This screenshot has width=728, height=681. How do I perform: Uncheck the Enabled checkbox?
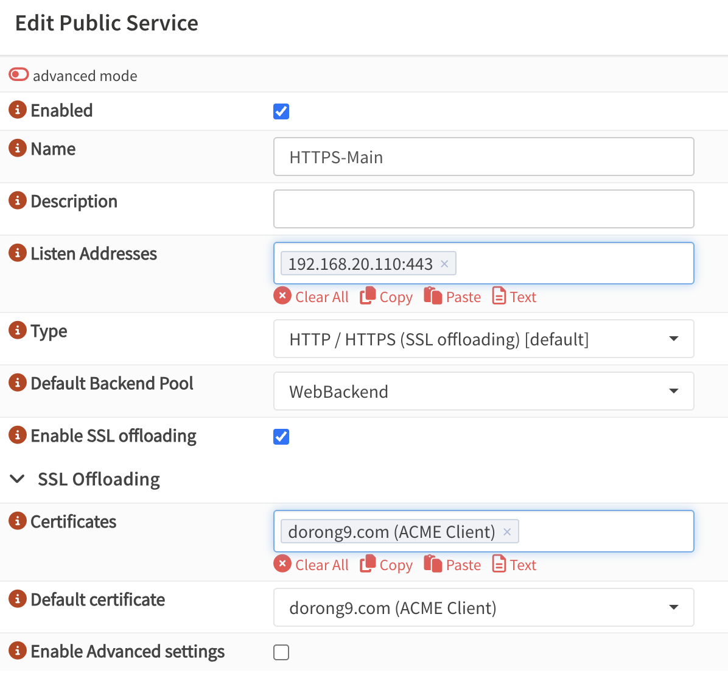(281, 111)
